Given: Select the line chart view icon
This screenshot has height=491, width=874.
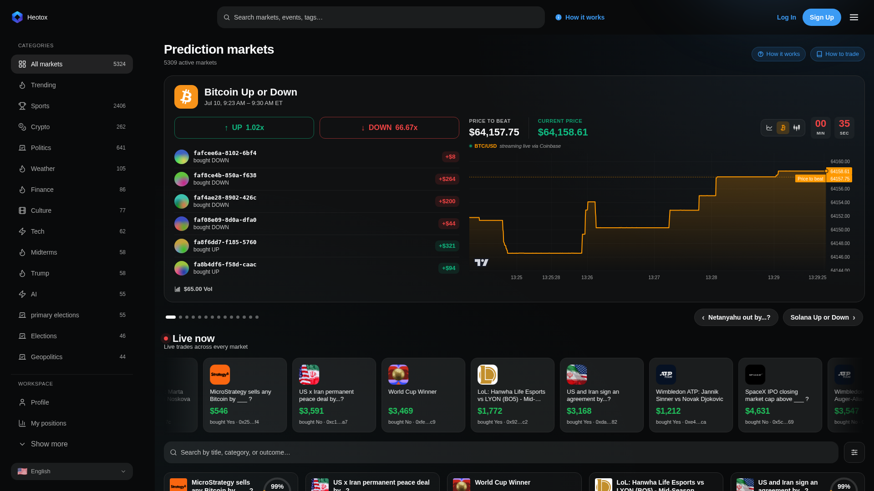Looking at the screenshot, I should [x=769, y=128].
